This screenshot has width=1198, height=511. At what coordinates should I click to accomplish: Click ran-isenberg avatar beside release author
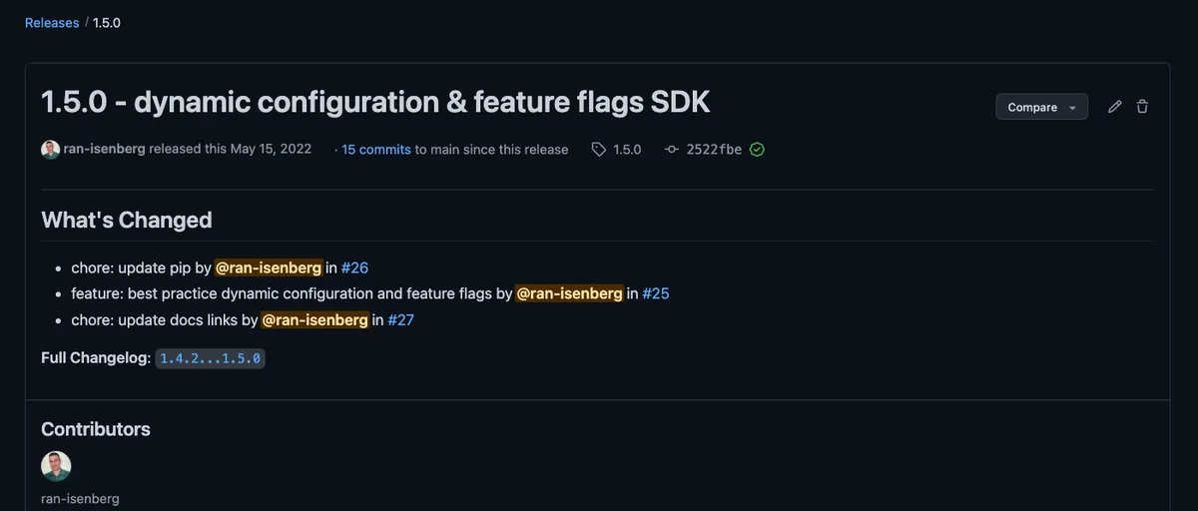50,150
